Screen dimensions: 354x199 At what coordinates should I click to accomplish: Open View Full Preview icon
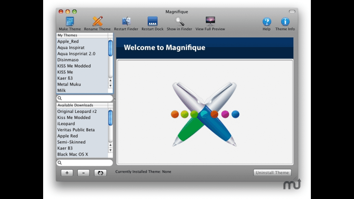[x=210, y=22]
